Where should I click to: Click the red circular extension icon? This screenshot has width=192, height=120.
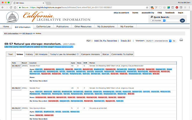point(177,7)
